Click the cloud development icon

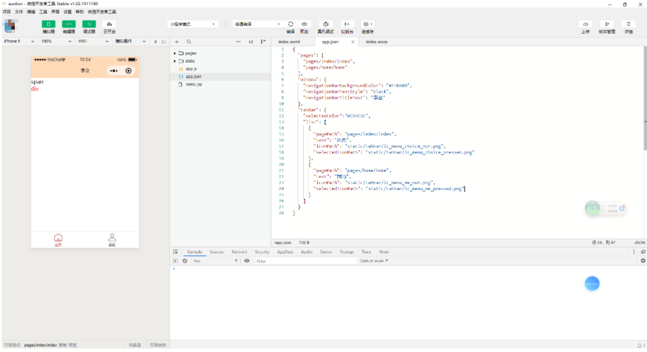click(109, 24)
